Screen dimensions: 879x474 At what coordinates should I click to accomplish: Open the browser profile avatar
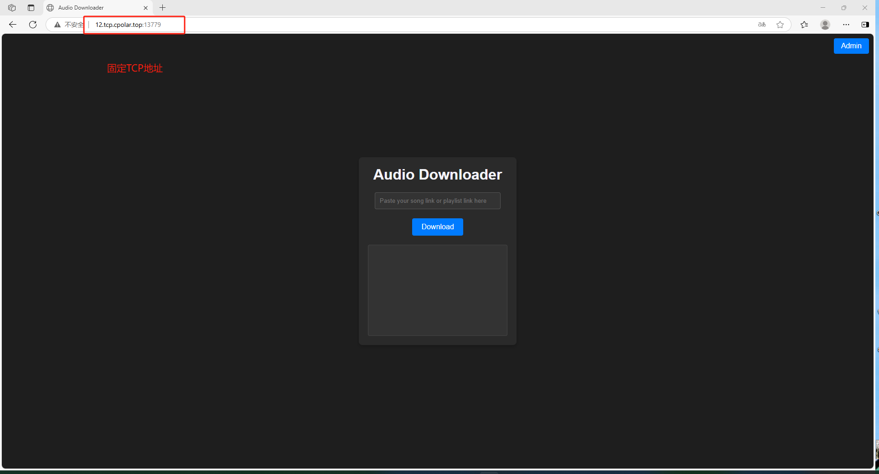pos(825,25)
